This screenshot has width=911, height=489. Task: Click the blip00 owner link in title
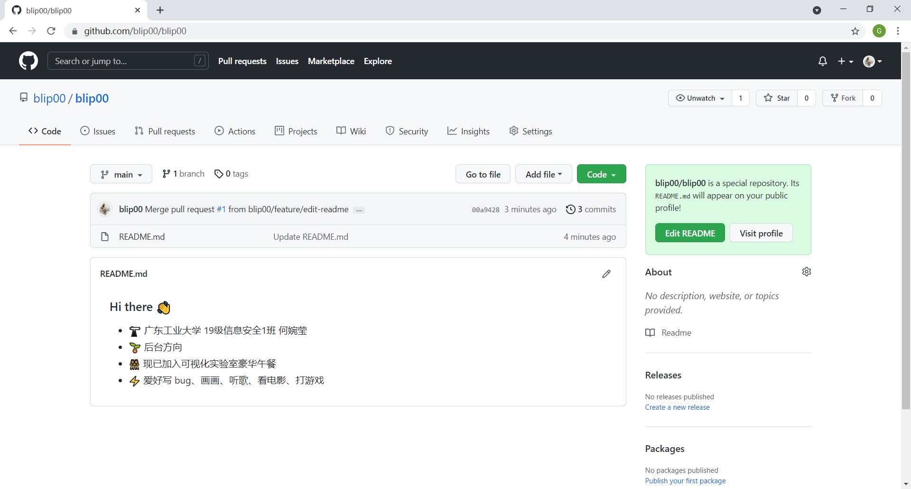pyautogui.click(x=49, y=98)
